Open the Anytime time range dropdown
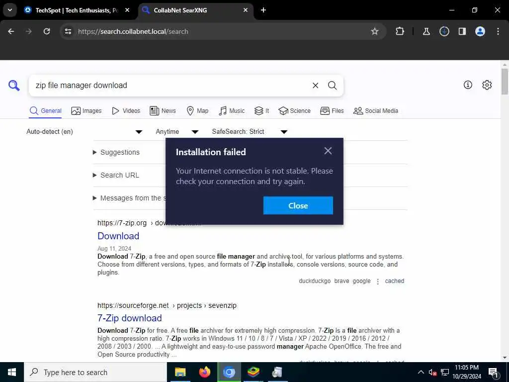Viewport: 509px width, 382px height. point(177,131)
